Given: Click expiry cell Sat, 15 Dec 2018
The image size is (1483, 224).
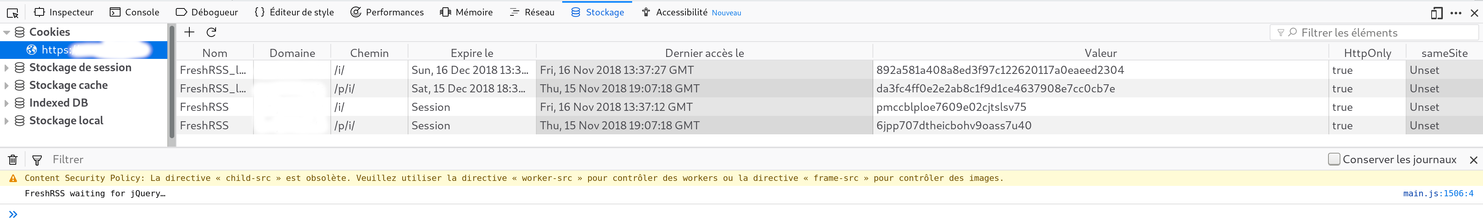Looking at the screenshot, I should pyautogui.click(x=471, y=88).
